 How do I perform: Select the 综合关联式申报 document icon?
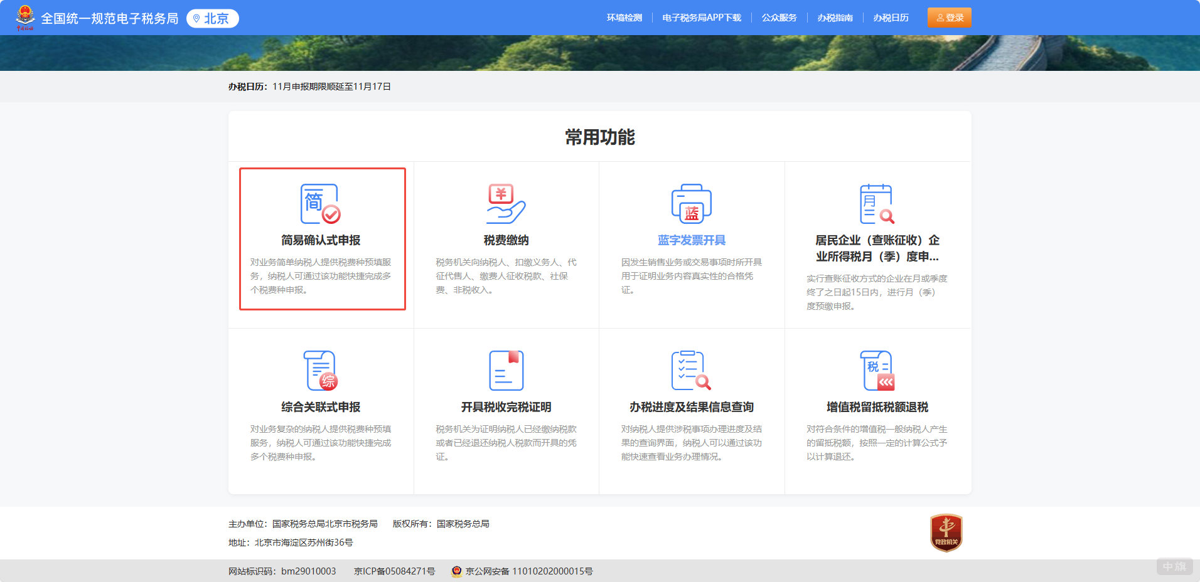[321, 369]
